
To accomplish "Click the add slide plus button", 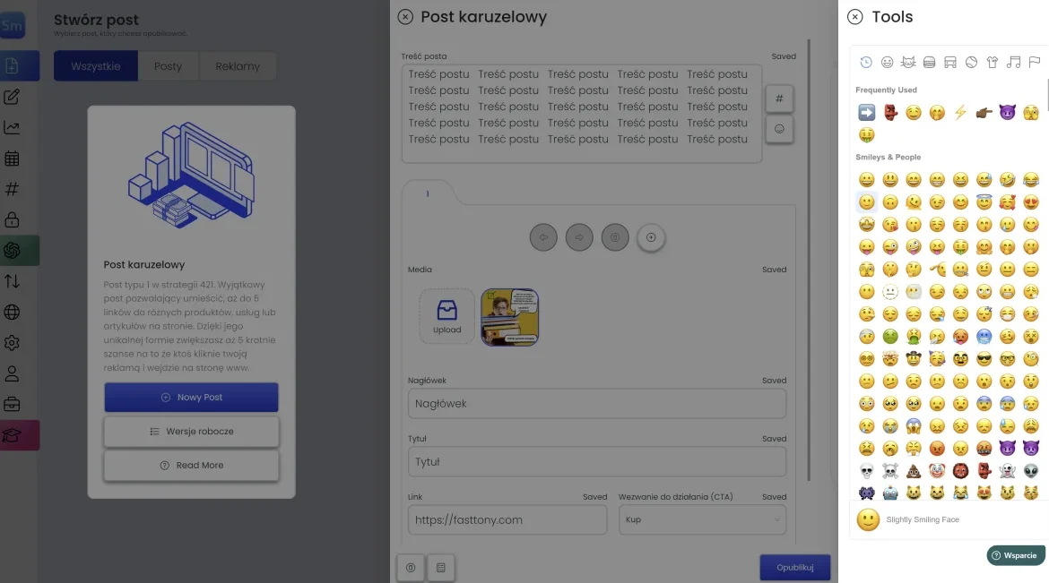I will [651, 237].
